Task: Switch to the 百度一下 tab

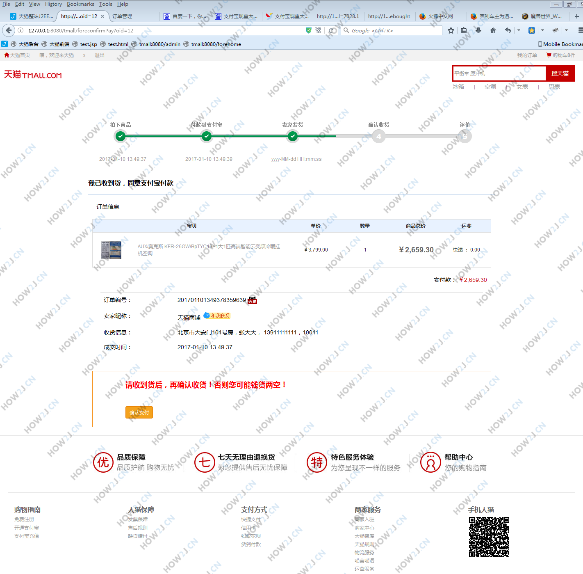Action: pos(185,16)
